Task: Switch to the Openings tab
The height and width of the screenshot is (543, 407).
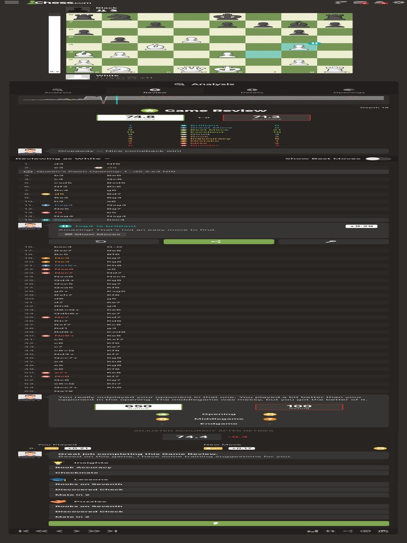Action: (x=349, y=91)
